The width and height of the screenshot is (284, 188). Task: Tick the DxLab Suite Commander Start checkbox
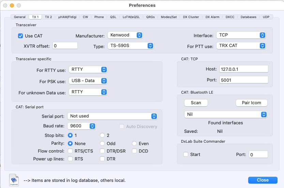tap(186, 154)
